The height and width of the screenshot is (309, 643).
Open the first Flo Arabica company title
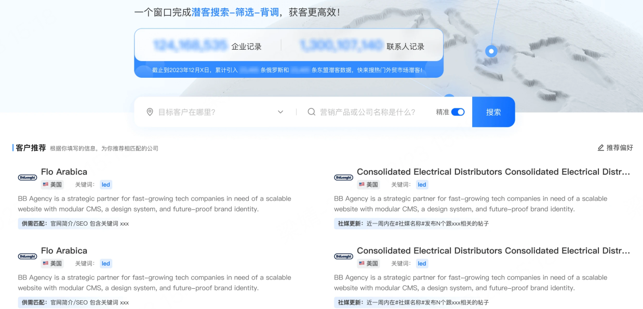64,172
